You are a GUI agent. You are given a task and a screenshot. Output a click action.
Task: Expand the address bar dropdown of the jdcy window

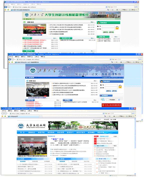pyautogui.click(x=103, y=113)
